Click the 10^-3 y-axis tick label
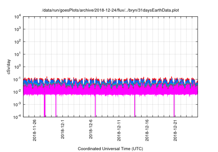This screenshot has width=218, height=152. coord(17,104)
